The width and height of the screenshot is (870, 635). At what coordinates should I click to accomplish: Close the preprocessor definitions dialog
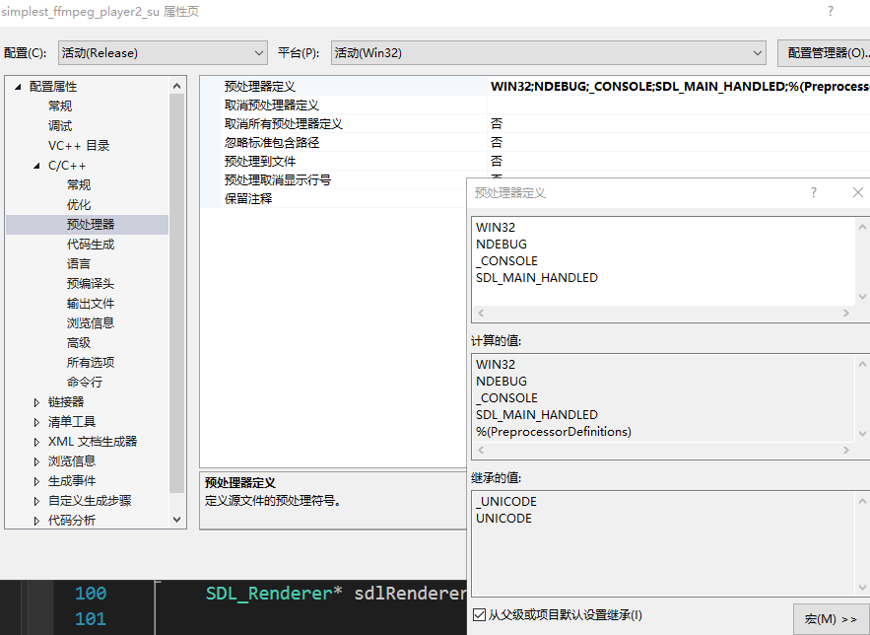point(857,192)
